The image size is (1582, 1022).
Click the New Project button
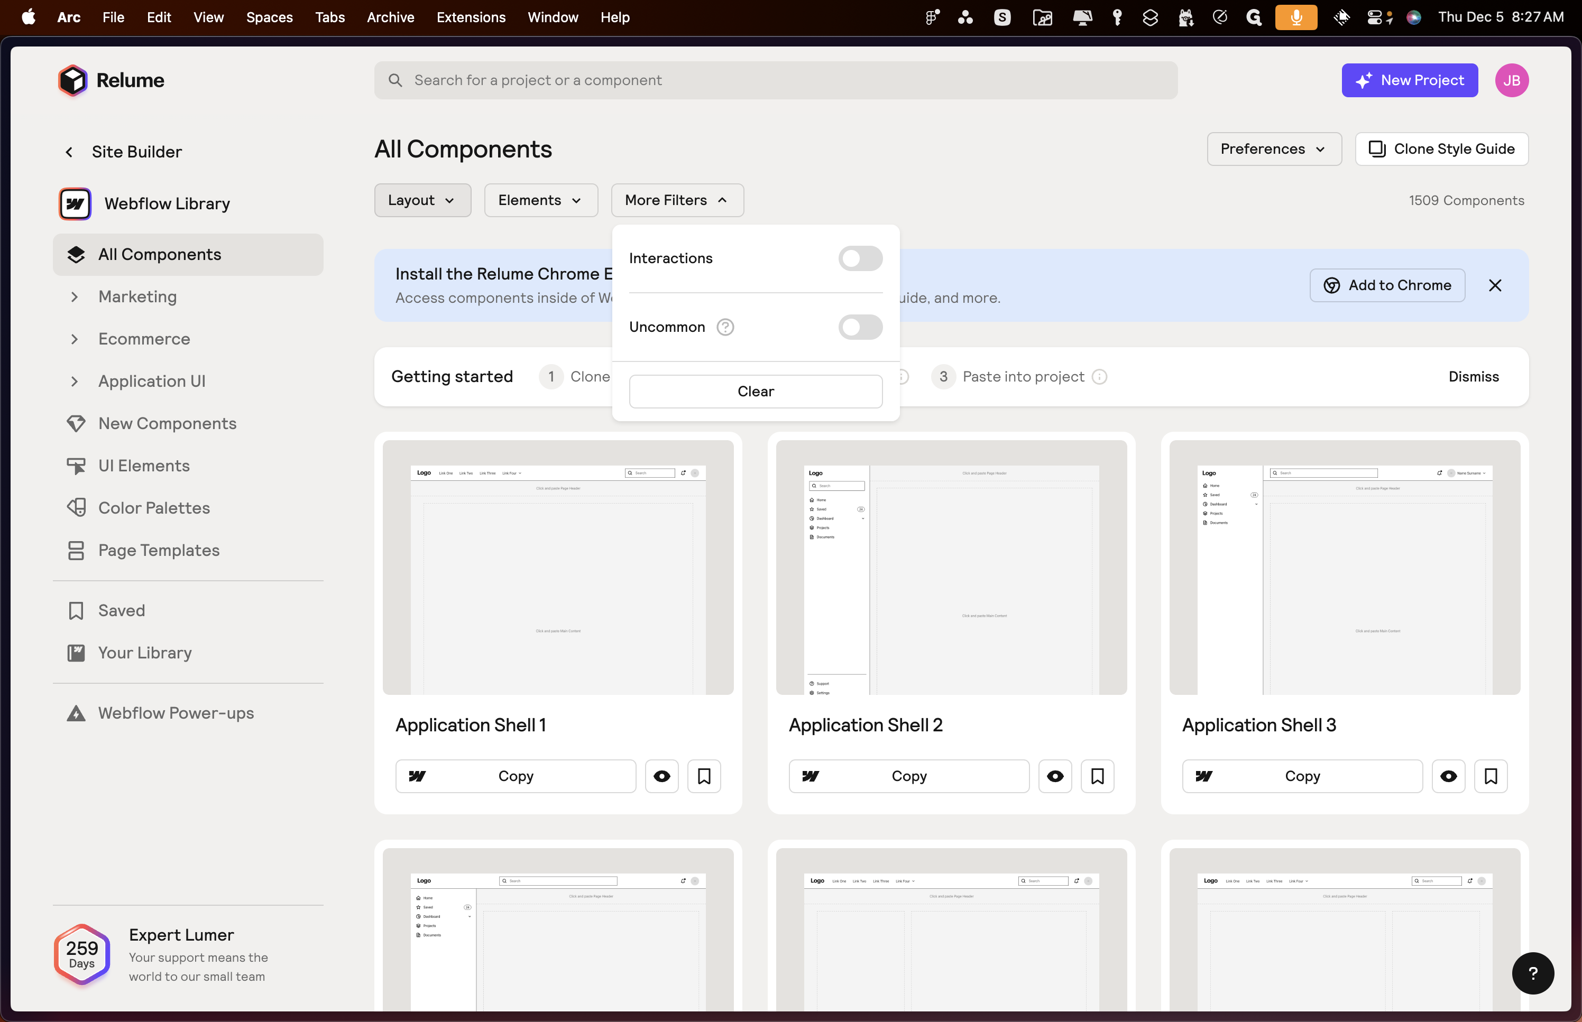[1410, 80]
